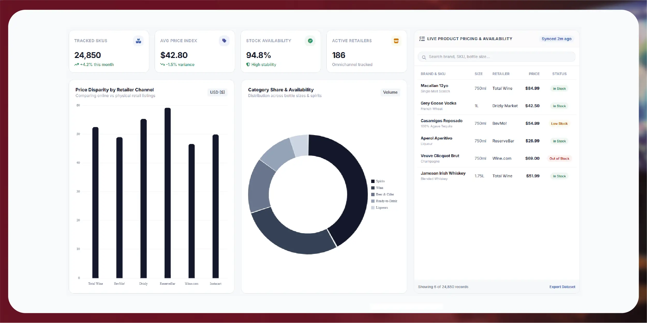Open the Volume selector on Category Share

[390, 92]
